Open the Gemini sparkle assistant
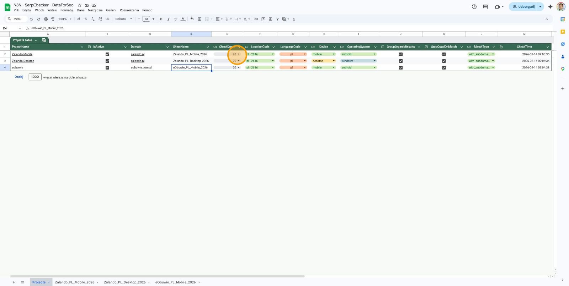This screenshot has width=569, height=286. pos(550,7)
